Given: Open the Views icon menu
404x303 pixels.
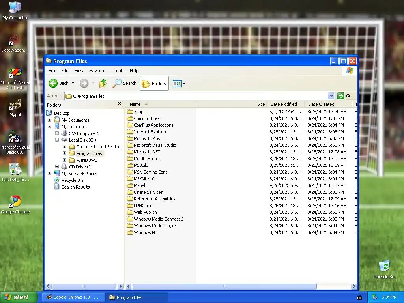Looking at the screenshot, I should click(x=177, y=84).
